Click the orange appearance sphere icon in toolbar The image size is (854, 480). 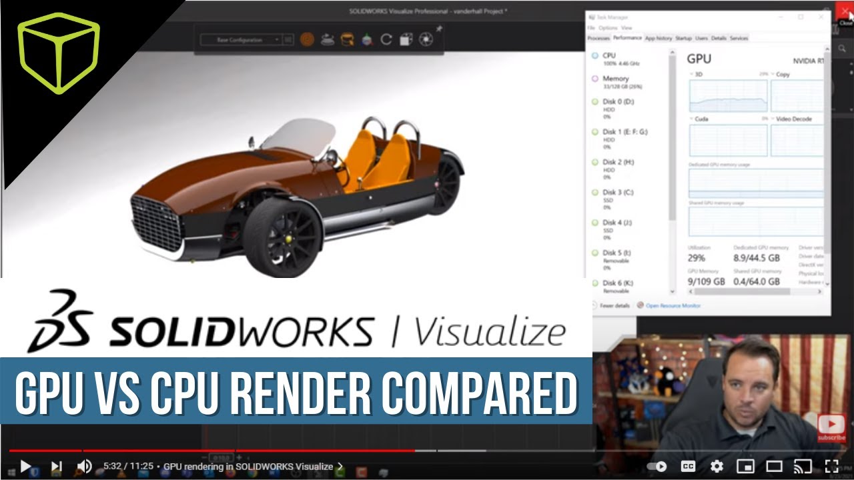click(307, 40)
